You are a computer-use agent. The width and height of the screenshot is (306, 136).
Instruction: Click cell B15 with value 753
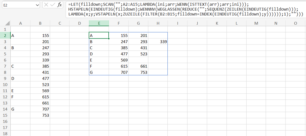coord(40,115)
